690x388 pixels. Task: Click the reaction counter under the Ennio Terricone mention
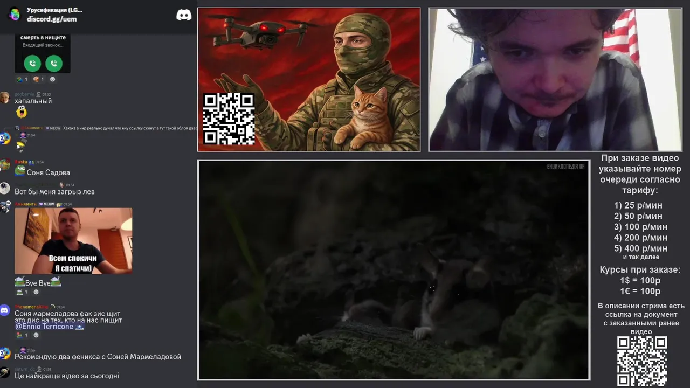(x=22, y=335)
